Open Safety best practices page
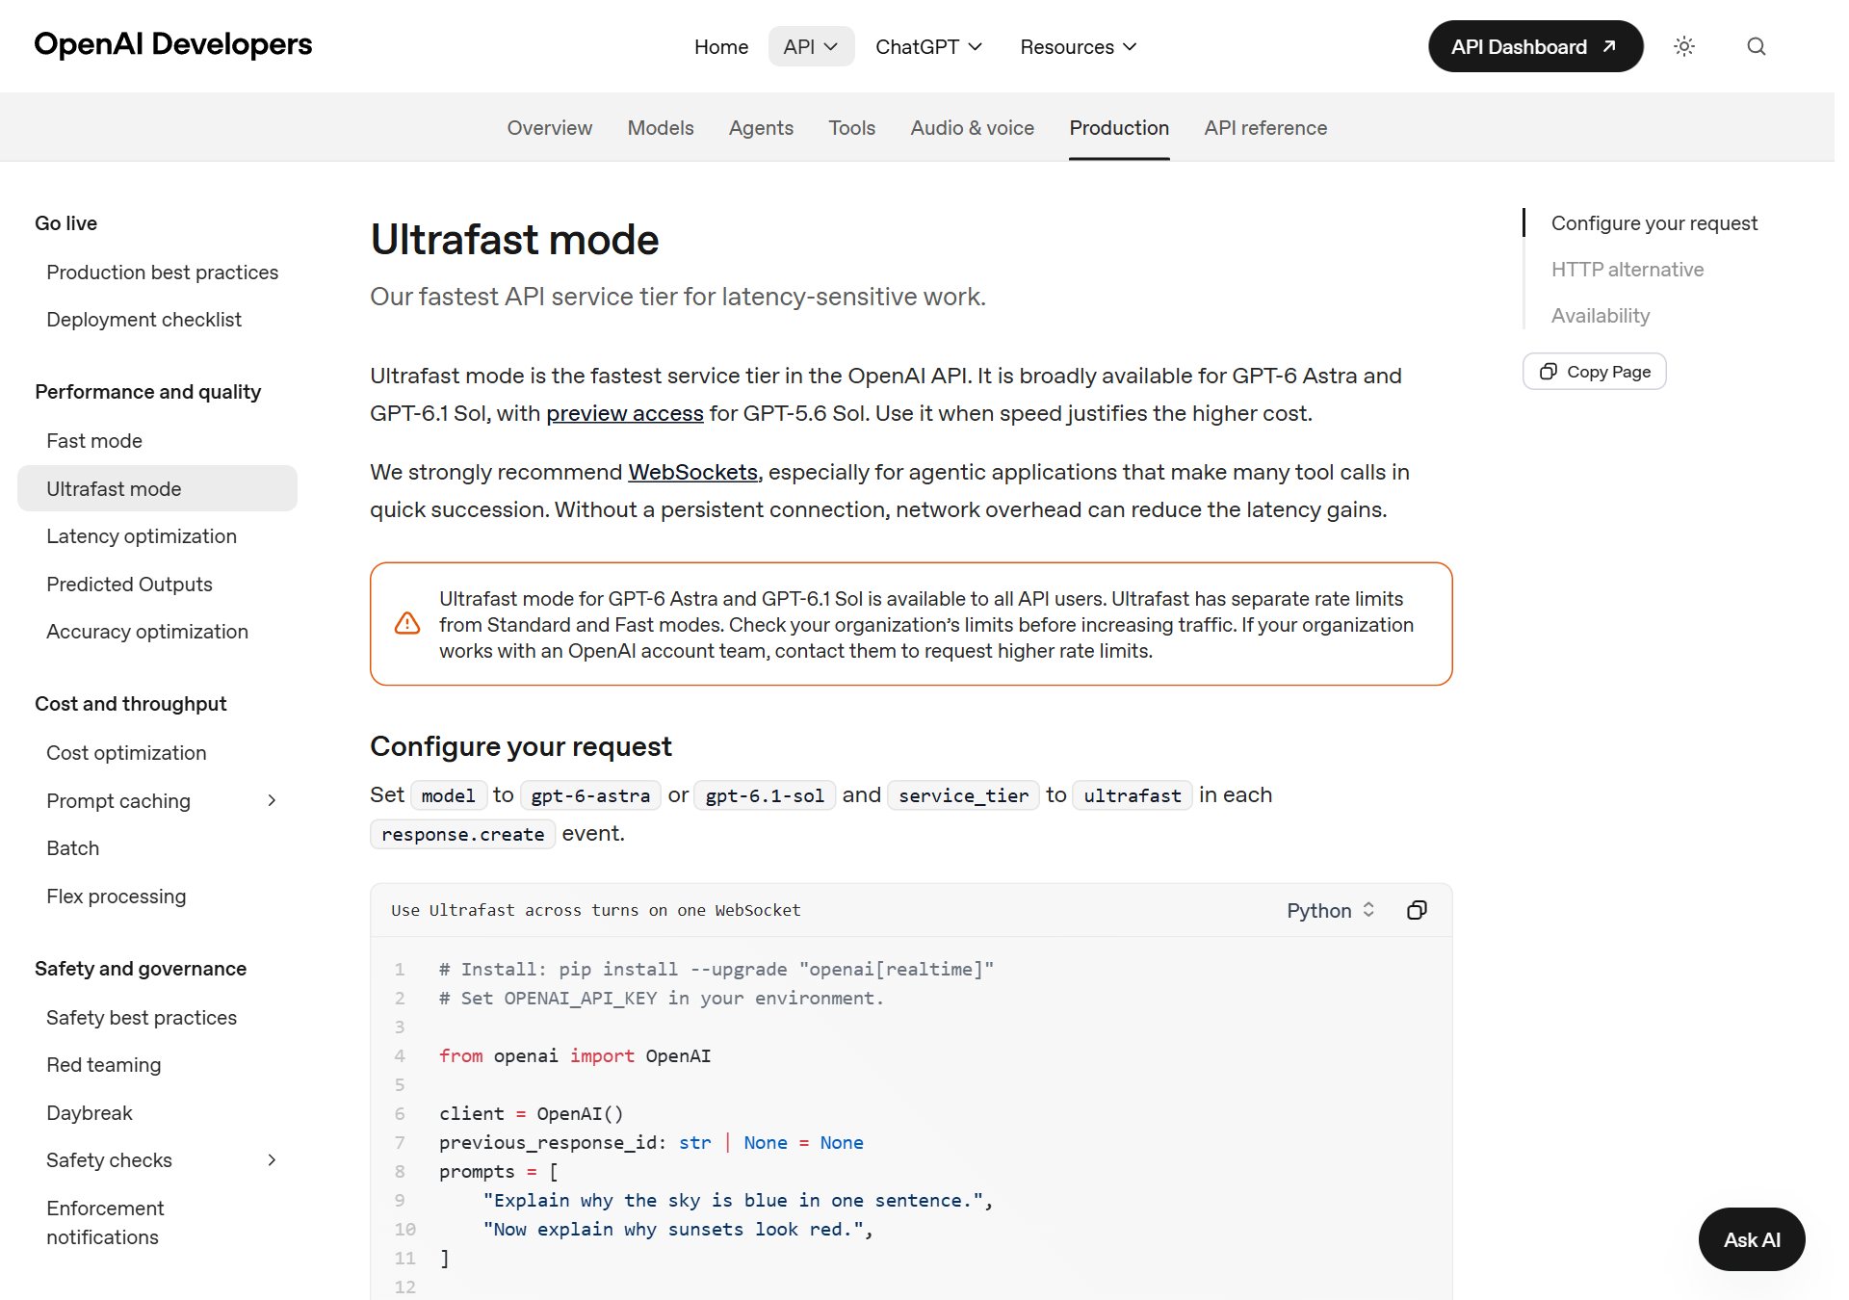The image size is (1849, 1300). [x=142, y=1018]
